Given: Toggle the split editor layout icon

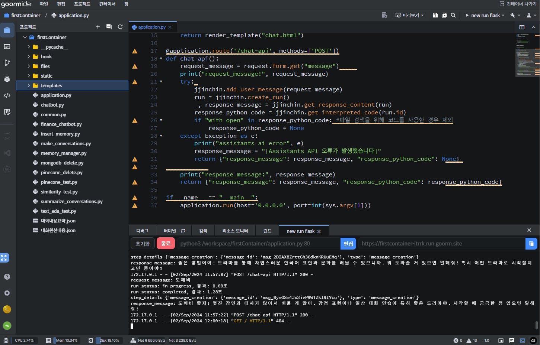Looking at the screenshot, I should click(x=522, y=27).
